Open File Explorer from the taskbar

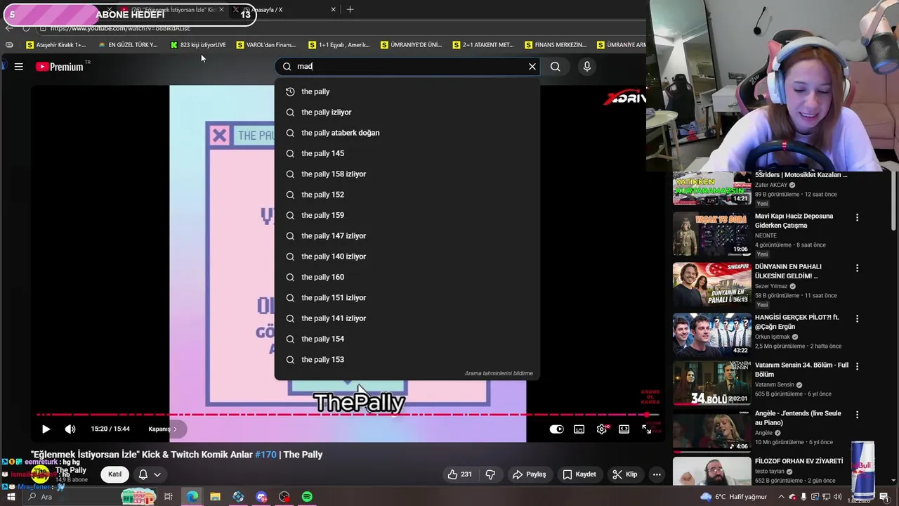[x=215, y=497]
